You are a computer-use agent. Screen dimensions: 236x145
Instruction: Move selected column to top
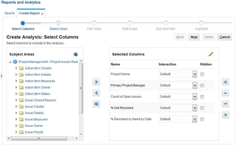pyautogui.click(x=225, y=82)
